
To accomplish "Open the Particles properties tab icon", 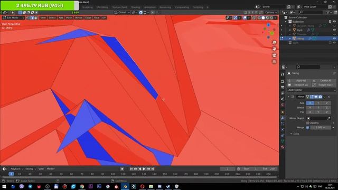I will 283,124.
